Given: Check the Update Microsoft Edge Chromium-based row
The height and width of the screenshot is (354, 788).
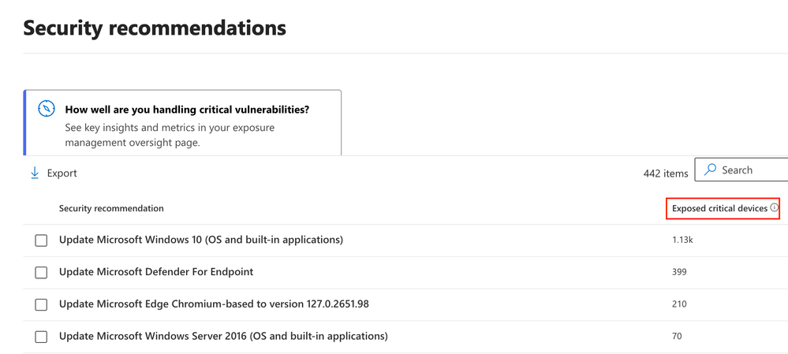Looking at the screenshot, I should point(41,305).
